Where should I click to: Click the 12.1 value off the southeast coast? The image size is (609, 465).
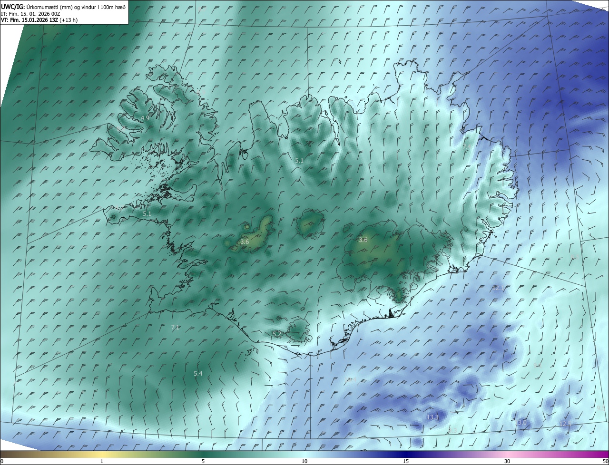point(498,288)
